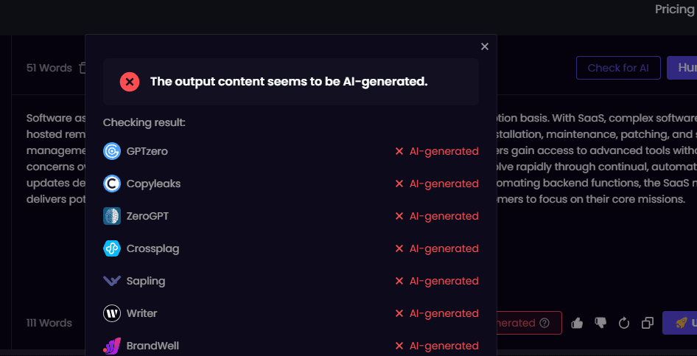Viewport: 697px width, 356px height.
Task: Copy output with the copy icon
Action: click(x=648, y=323)
